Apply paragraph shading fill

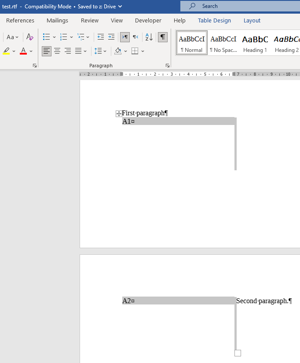pos(118,51)
